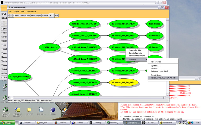Click the Windows start button
This screenshot has height=125, width=201.
pos(7,123)
